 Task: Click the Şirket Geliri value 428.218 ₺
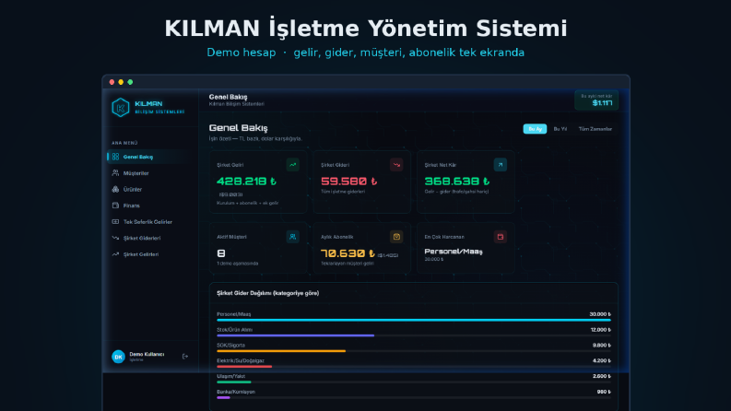tap(247, 182)
